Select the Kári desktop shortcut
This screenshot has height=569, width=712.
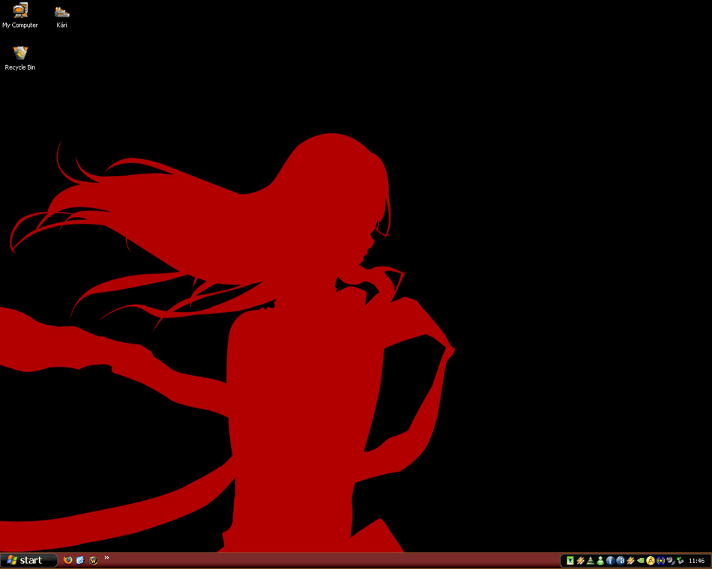(x=61, y=16)
